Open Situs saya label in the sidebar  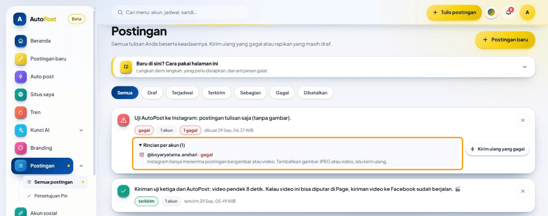42,94
